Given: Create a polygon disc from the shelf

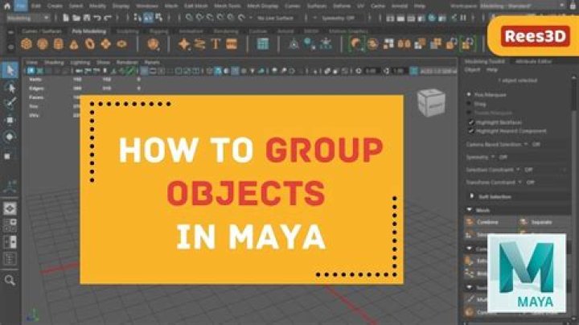Looking at the screenshot, I should coord(121,44).
